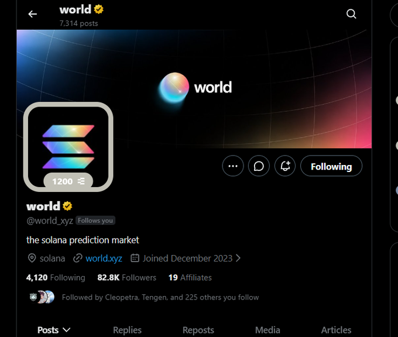Click the Following button to unfollow

(331, 166)
